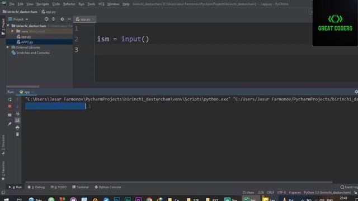Viewport: 358px width, 201px height.
Task: Open the TODO tool window
Action: [x=59, y=187]
